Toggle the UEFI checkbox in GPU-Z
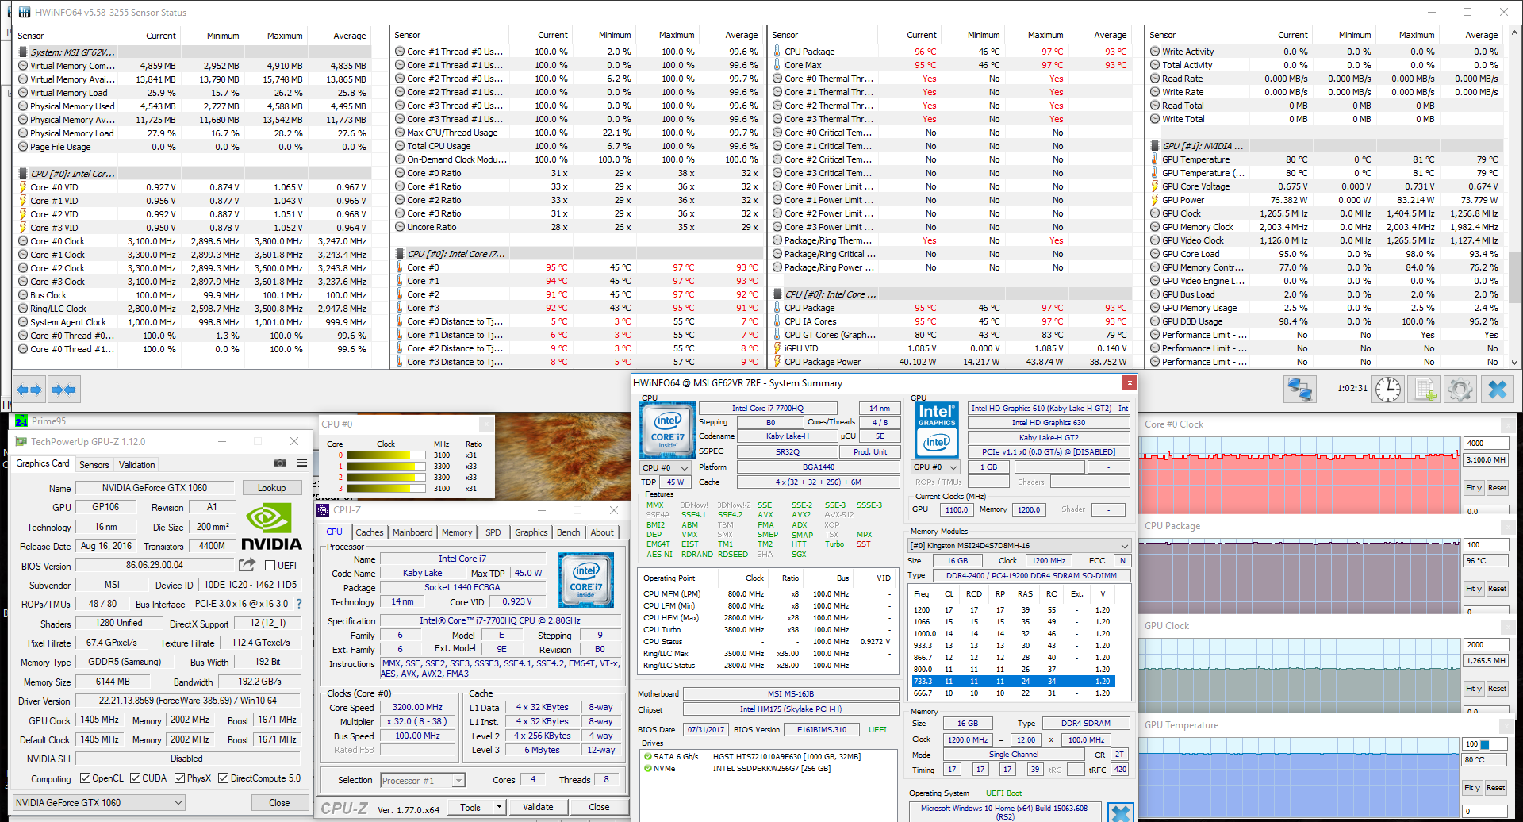This screenshot has width=1523, height=822. tap(270, 566)
